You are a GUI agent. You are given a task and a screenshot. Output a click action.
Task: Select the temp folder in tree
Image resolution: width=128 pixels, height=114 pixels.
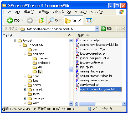[x=36, y=94]
